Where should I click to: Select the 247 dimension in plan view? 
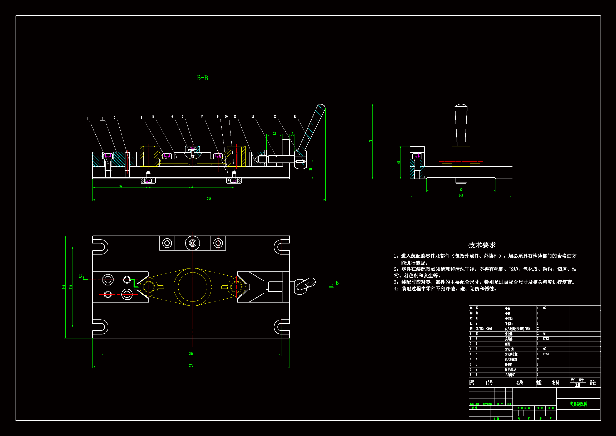tap(191, 353)
